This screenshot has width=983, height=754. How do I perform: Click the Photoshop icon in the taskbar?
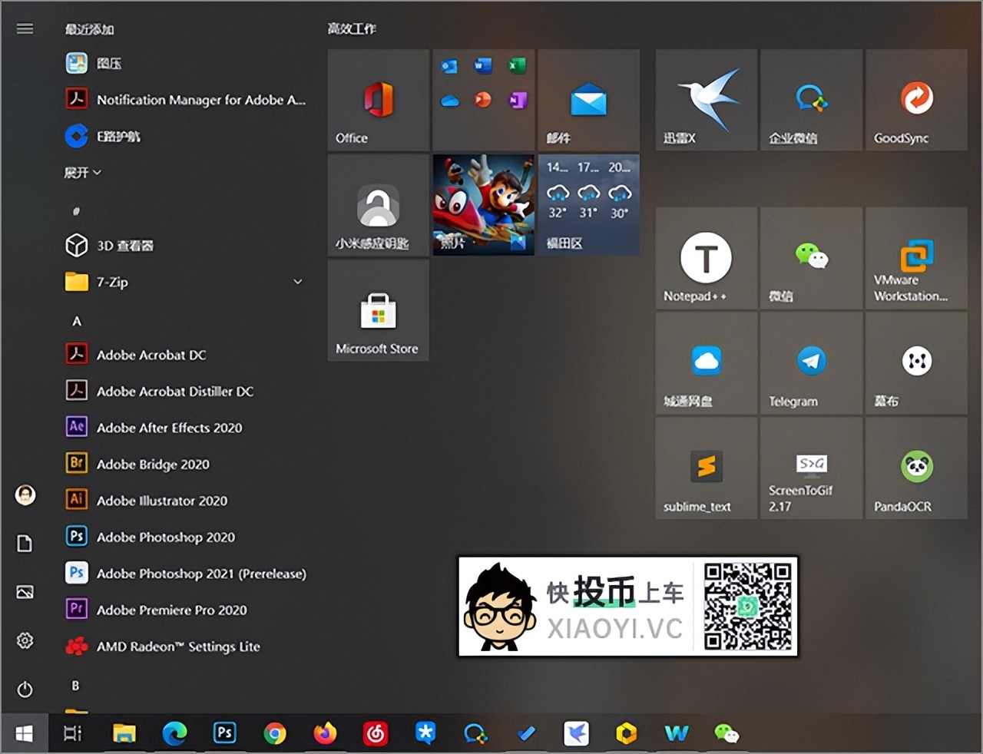pos(224,733)
